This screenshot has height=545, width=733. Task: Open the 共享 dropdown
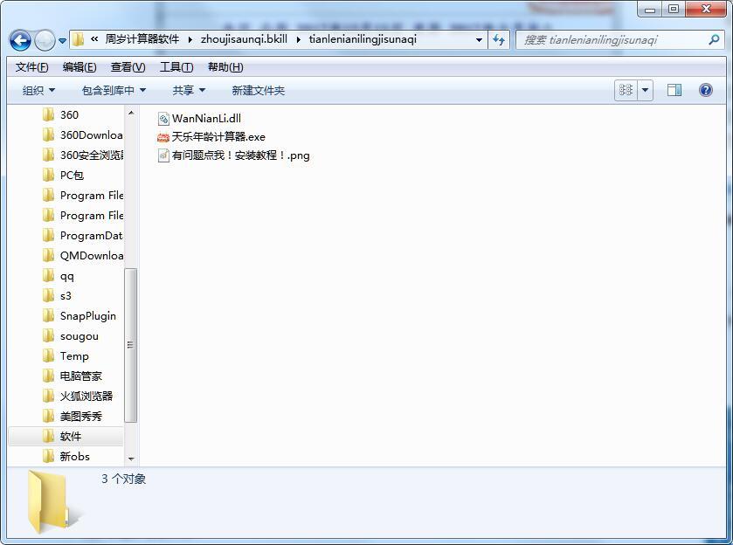point(189,90)
